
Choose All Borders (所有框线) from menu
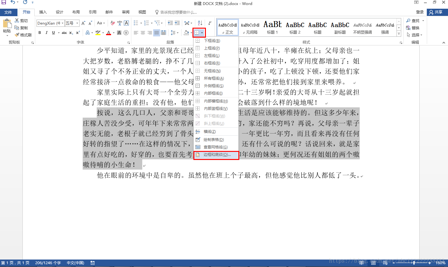click(x=216, y=78)
